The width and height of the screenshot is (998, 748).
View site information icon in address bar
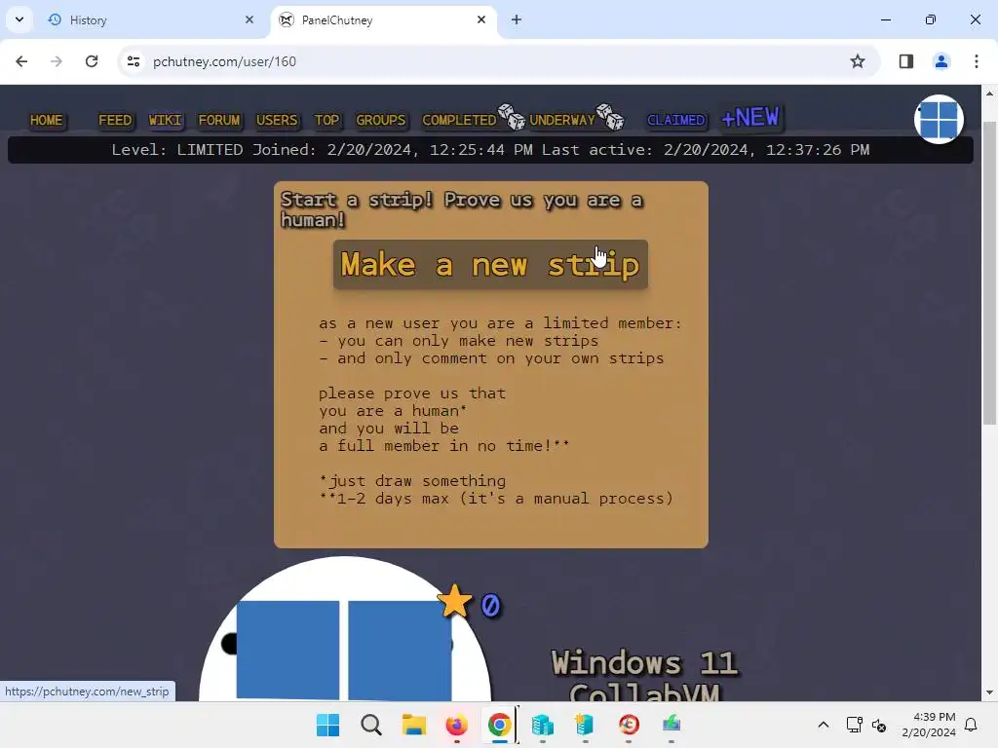click(133, 61)
